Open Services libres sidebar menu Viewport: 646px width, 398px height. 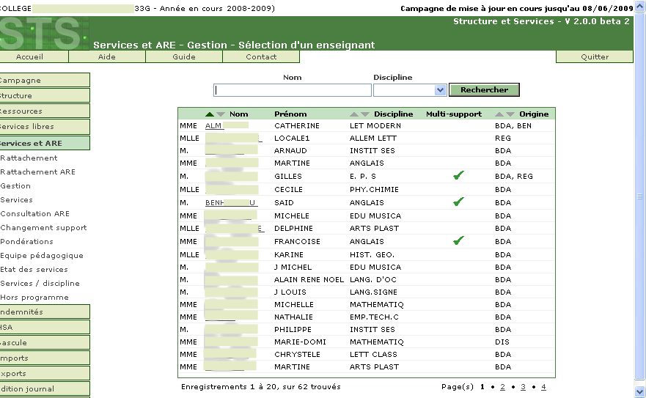[45, 127]
